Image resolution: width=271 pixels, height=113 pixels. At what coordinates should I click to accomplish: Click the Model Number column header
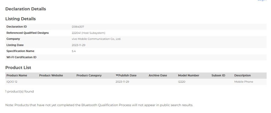[x=188, y=76]
